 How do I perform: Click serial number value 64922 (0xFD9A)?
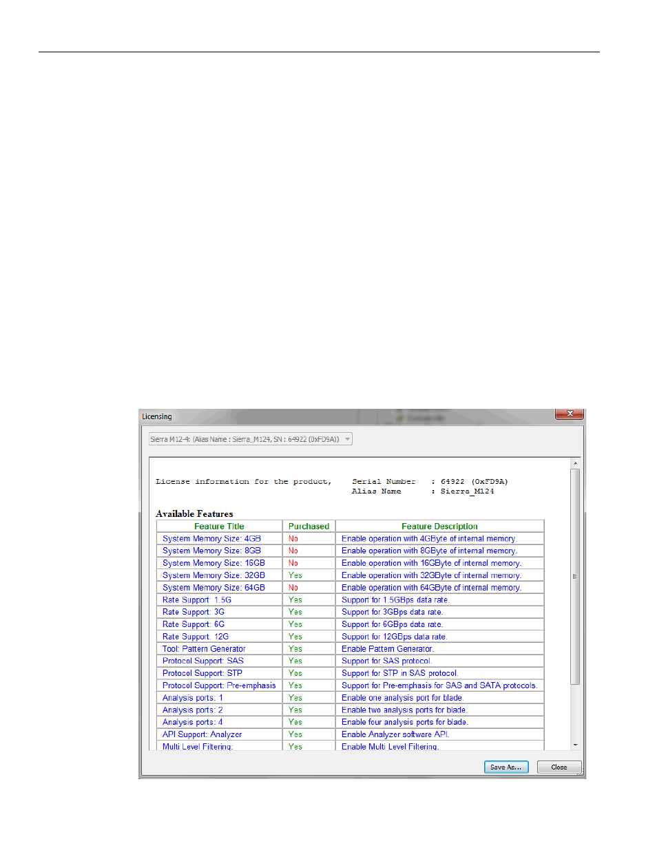click(x=474, y=482)
